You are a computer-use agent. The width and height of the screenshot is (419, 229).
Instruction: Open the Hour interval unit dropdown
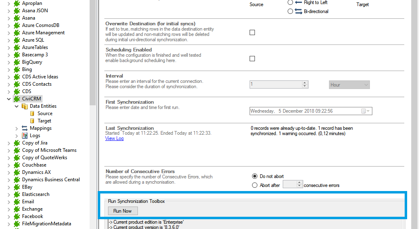pyautogui.click(x=349, y=85)
